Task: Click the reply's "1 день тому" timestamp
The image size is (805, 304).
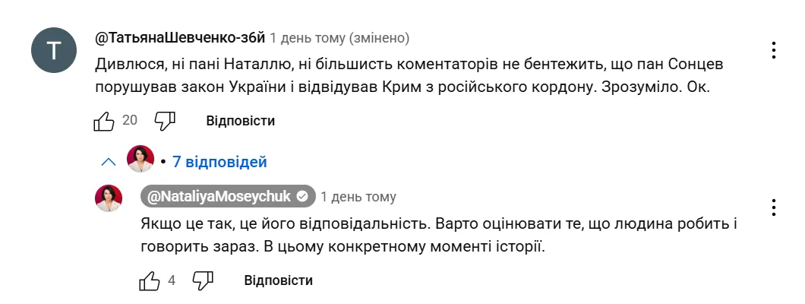Action: pos(358,197)
